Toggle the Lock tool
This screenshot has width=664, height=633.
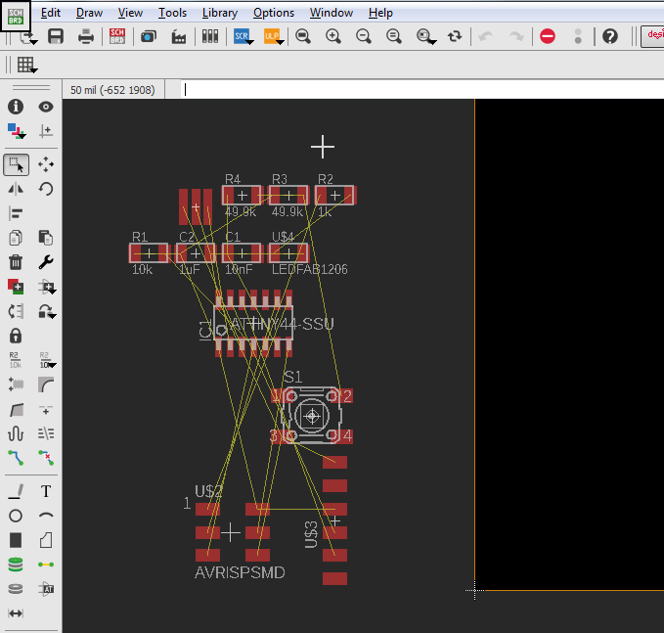(16, 336)
